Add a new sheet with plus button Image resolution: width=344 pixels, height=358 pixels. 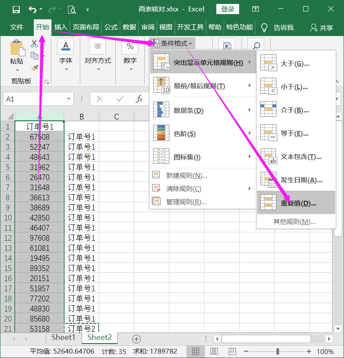pyautogui.click(x=136, y=339)
